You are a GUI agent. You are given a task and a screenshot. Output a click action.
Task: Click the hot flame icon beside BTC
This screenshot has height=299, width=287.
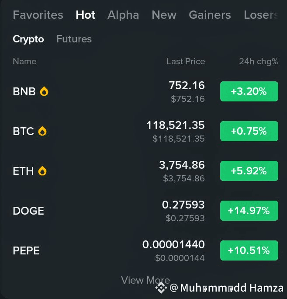[42, 131]
